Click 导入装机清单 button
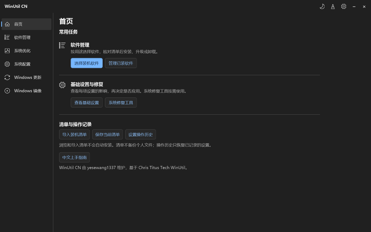371x232 pixels. (x=74, y=135)
